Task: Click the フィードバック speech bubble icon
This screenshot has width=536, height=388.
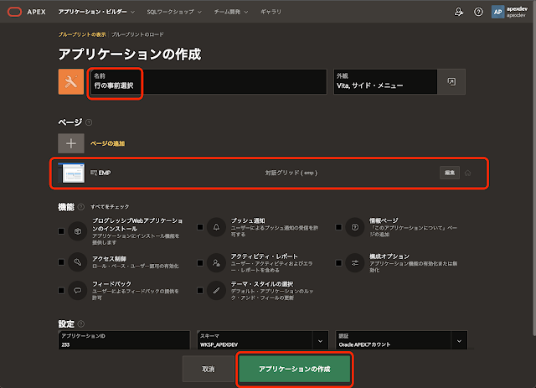Action: coord(78,291)
